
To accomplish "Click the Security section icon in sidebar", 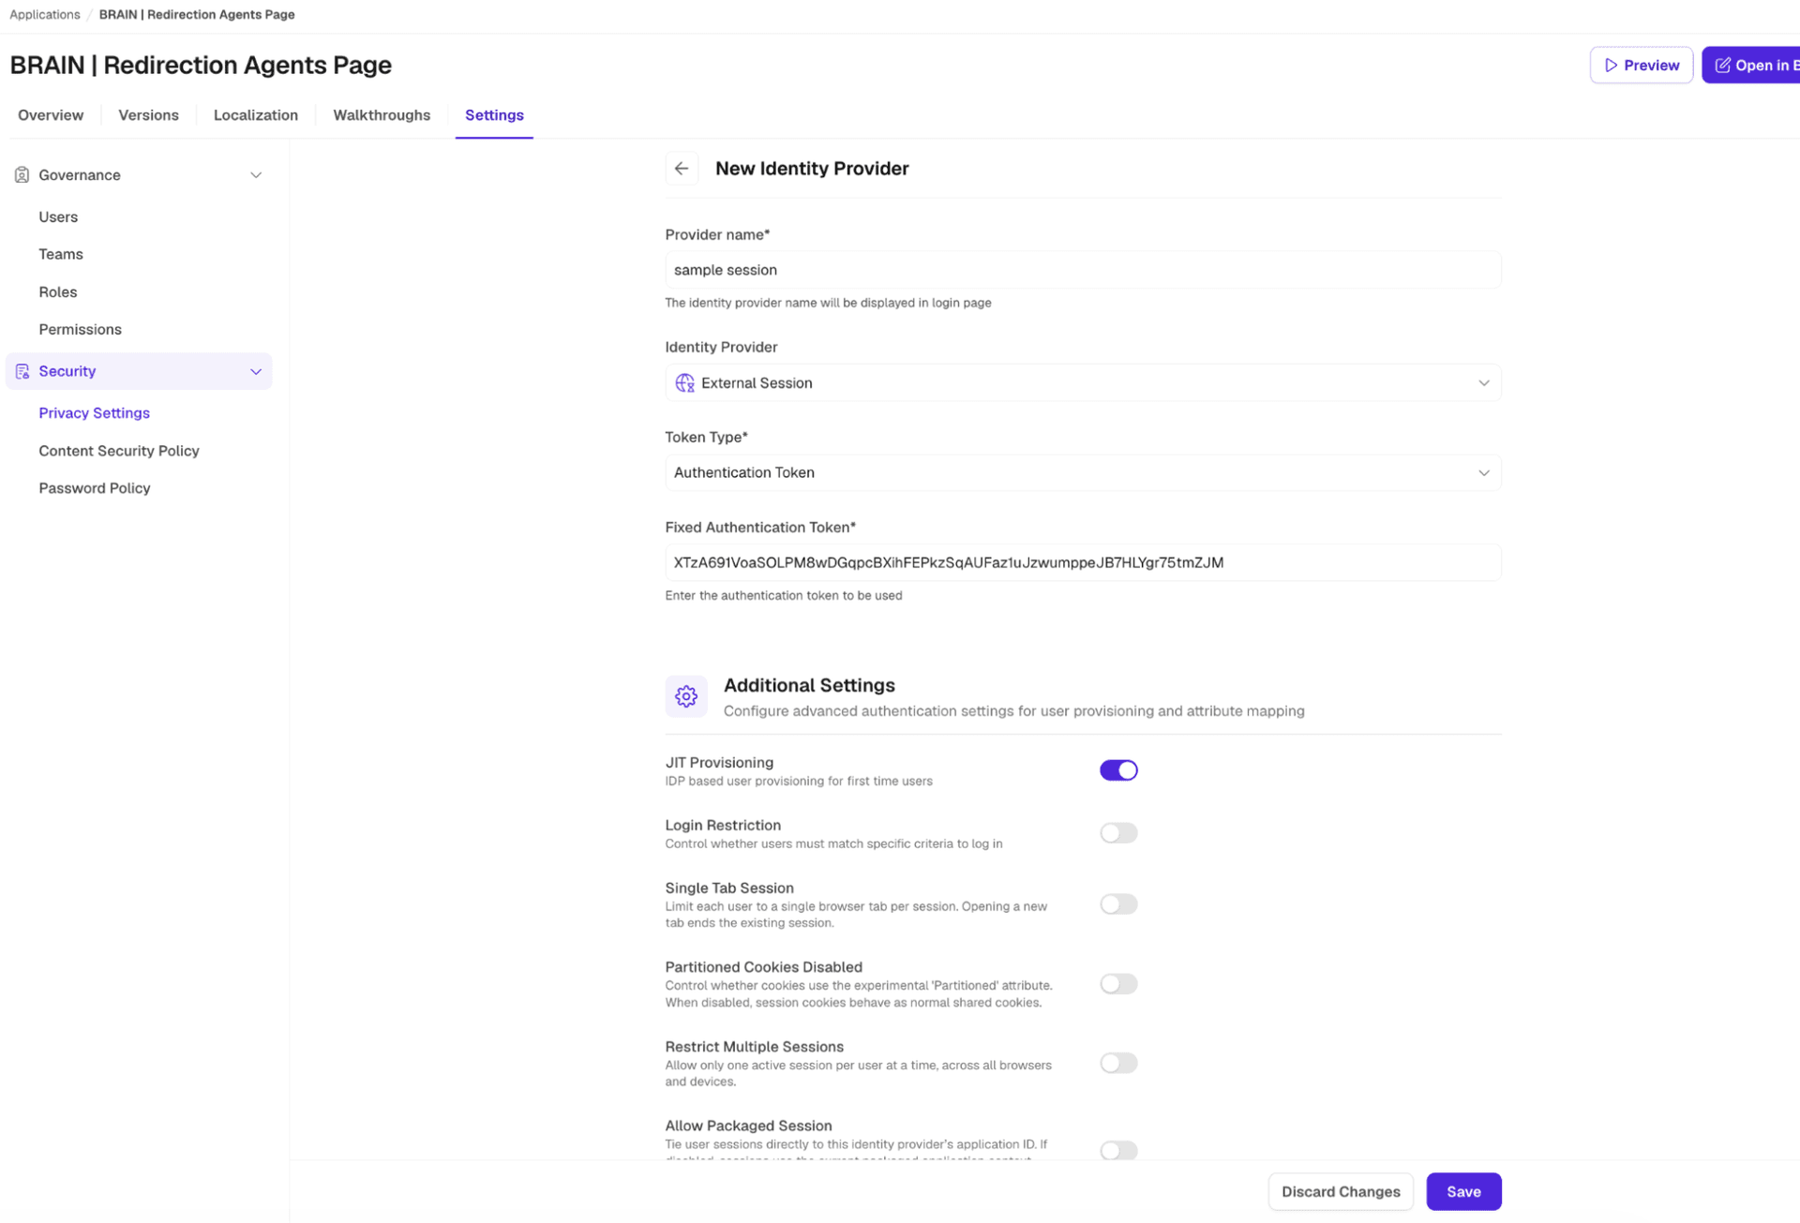I will click(x=22, y=372).
